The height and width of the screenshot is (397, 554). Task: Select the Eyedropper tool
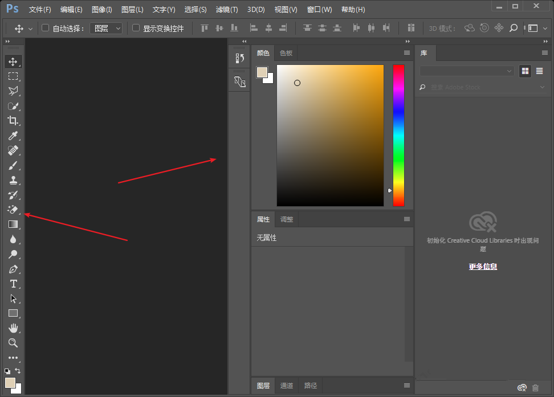(x=13, y=136)
